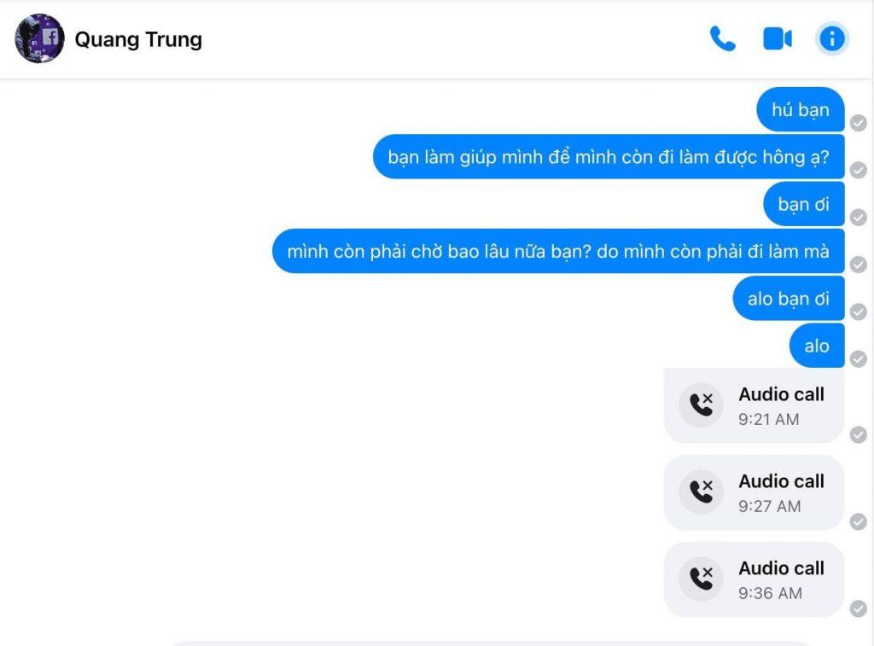Click the Quang Trung contact name
The width and height of the screenshot is (874, 646).
(138, 39)
